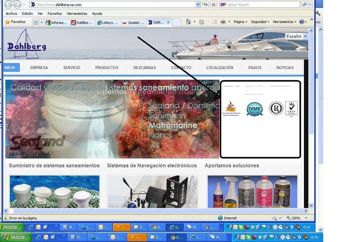Click the Favoritos star button
Viewport: 356px width, 242px height.
point(15,22)
